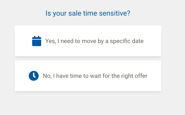Select the calendar icon beside the Yes option
185x115 pixels.
click(37, 41)
